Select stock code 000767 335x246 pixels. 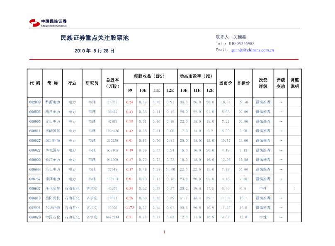tap(35, 179)
